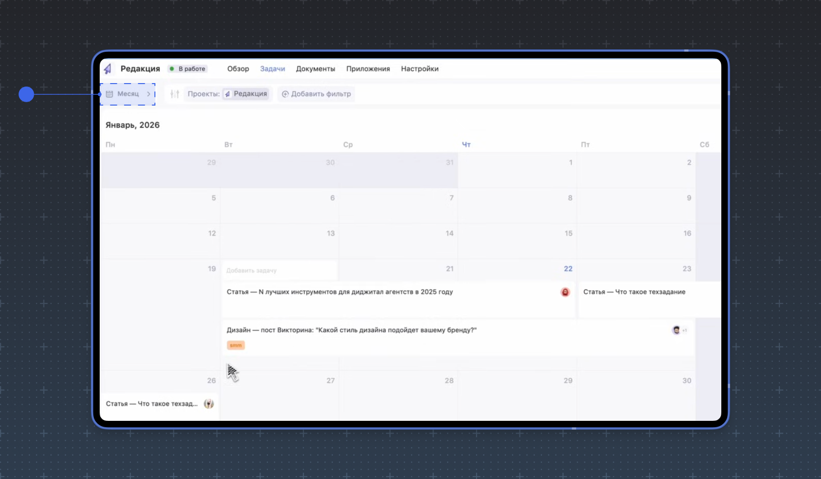This screenshot has height=479, width=821.
Task: Click the calendar icon next to Месяц
Action: pos(109,94)
